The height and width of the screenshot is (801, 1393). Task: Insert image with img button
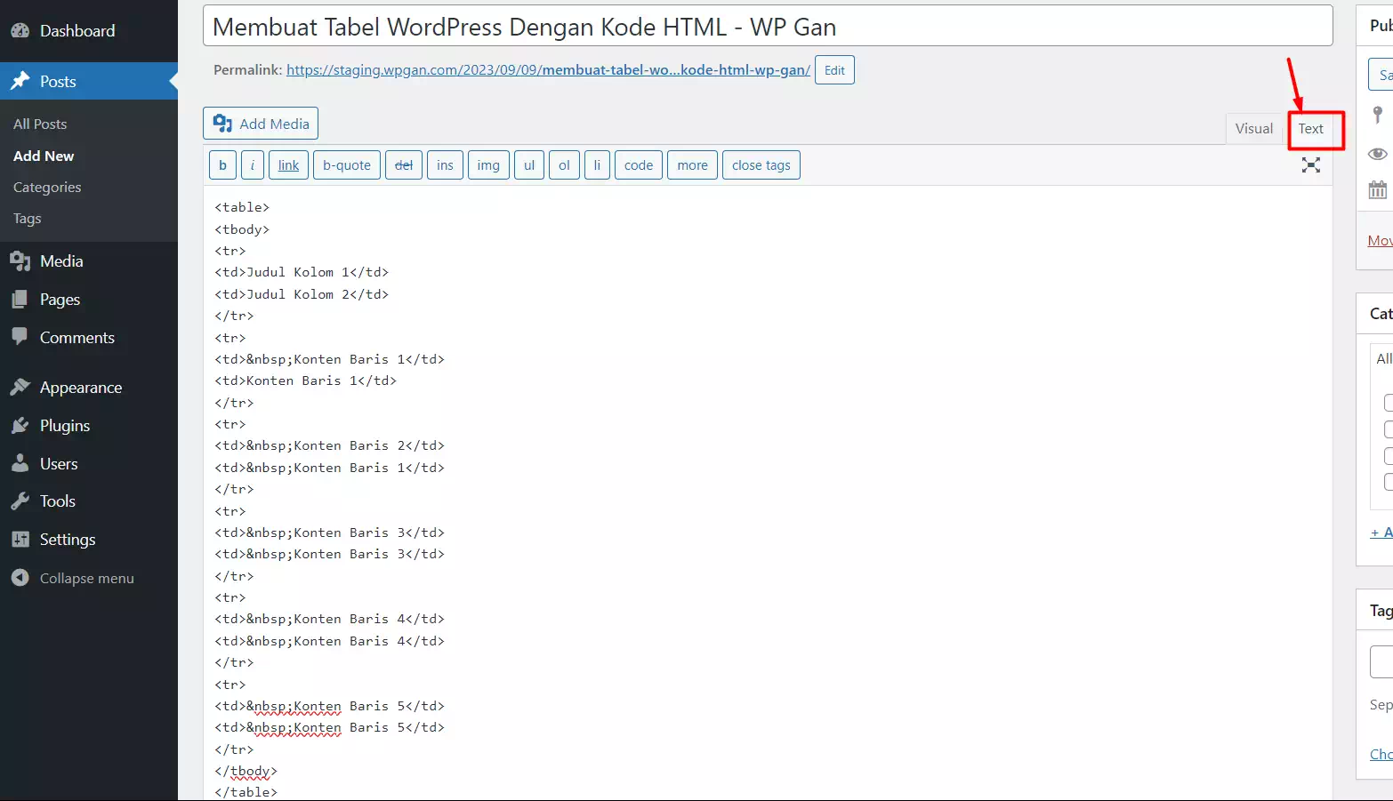[x=488, y=165]
